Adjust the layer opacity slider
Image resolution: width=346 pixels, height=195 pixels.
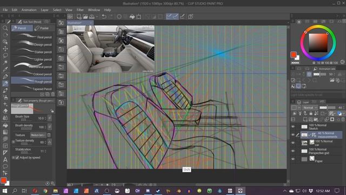[x=328, y=108]
